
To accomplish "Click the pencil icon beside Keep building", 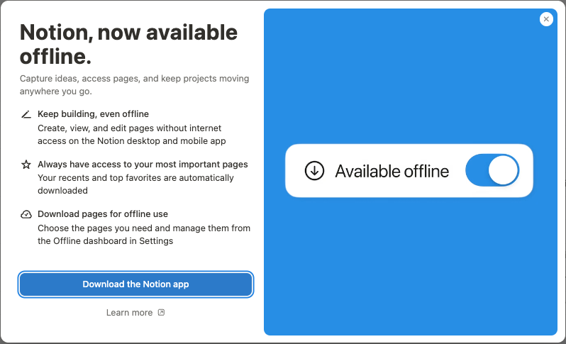I will tap(26, 114).
